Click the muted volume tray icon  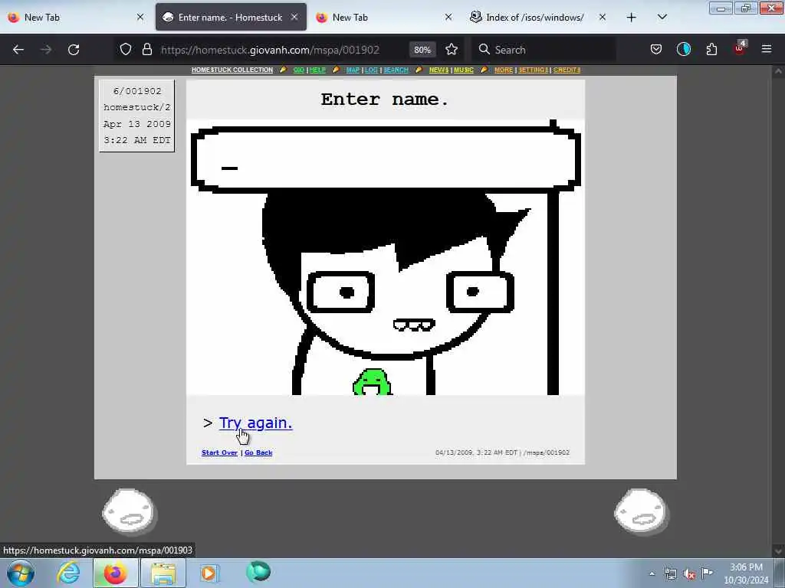click(x=689, y=574)
